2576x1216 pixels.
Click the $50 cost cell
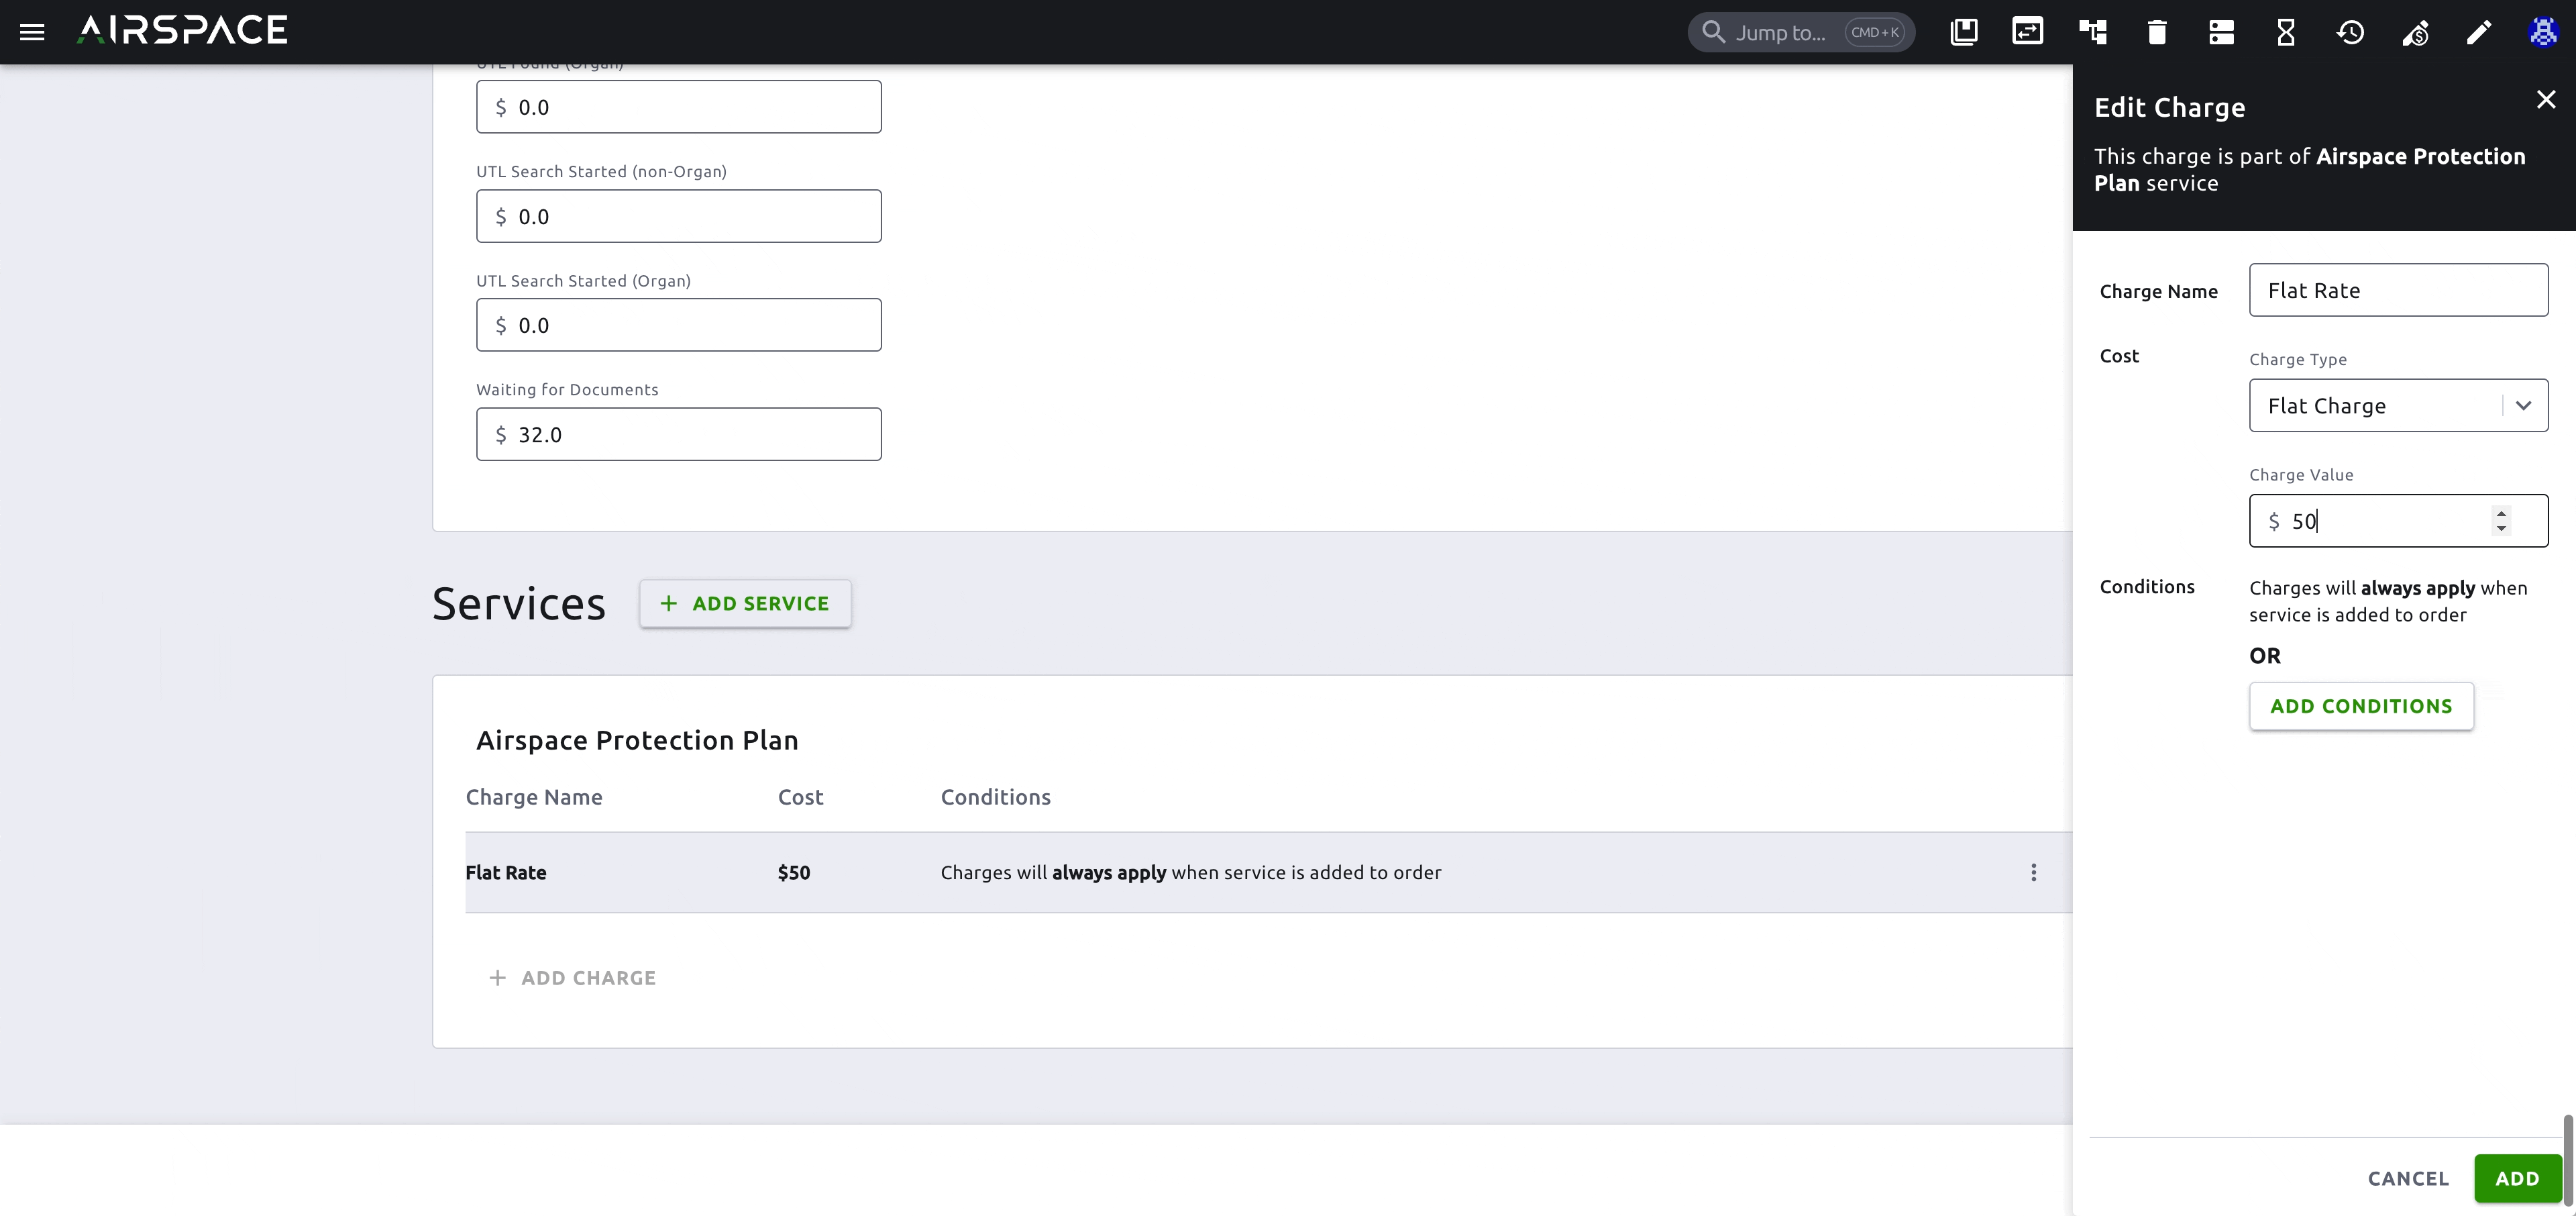pos(794,872)
